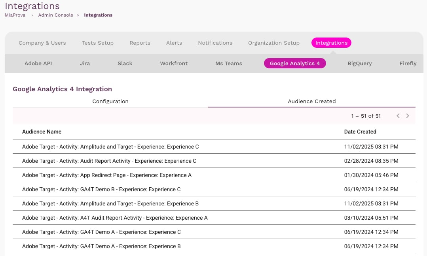Select the Workfront integration

[174, 63]
